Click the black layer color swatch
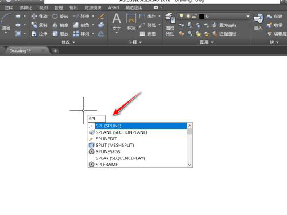Viewport: 287px width, 215px height. coord(201,17)
